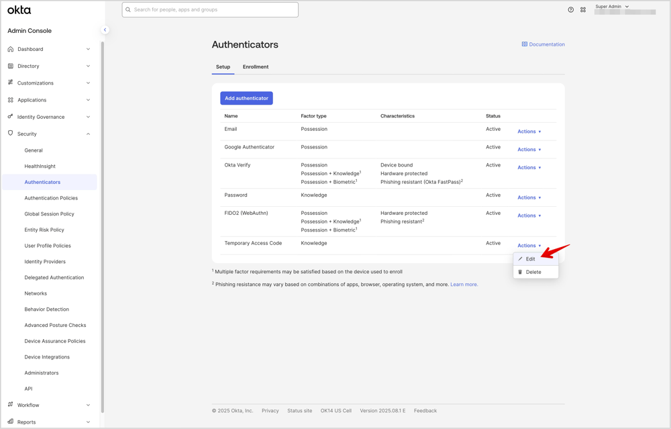Click the Identity Governance key icon
Viewport: 671px width, 429px height.
tap(11, 116)
